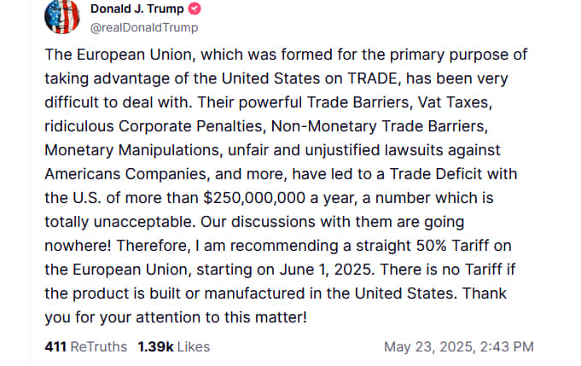Click the red verified checkmark badge
This screenshot has width=581, height=366.
[195, 9]
